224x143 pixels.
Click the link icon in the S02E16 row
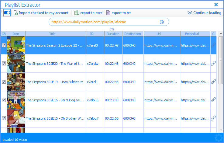pyautogui.click(x=213, y=100)
